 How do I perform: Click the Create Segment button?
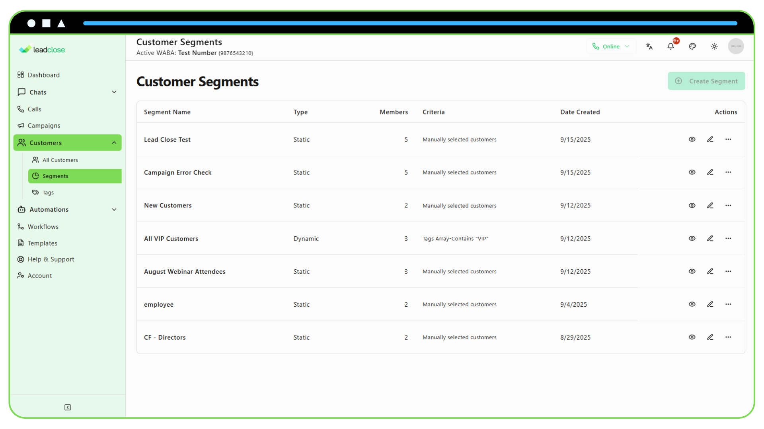pyautogui.click(x=706, y=81)
